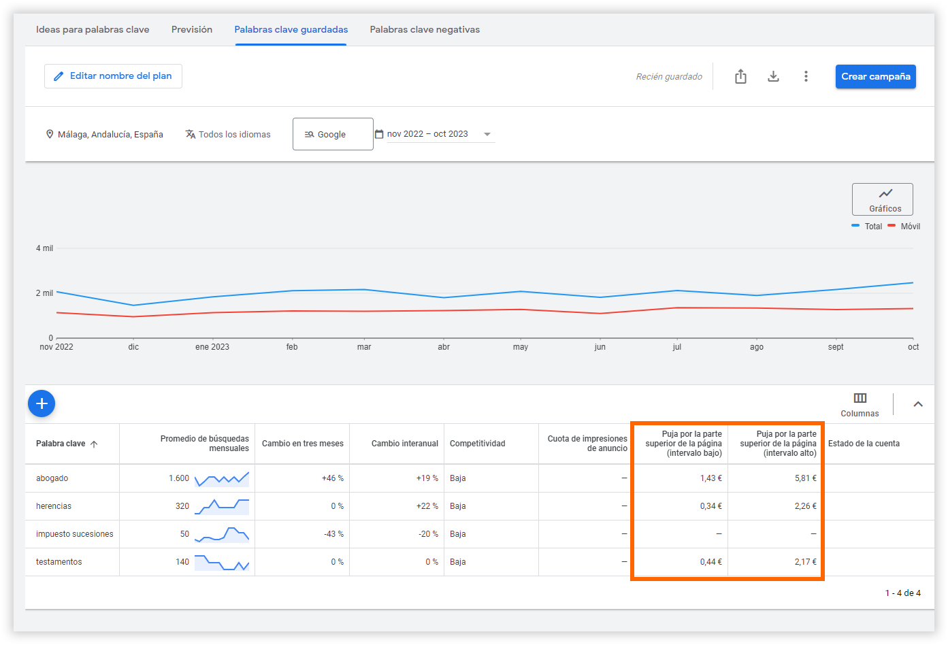Change the Todos los idiomas language filter
The height and width of the screenshot is (645, 948).
click(228, 135)
